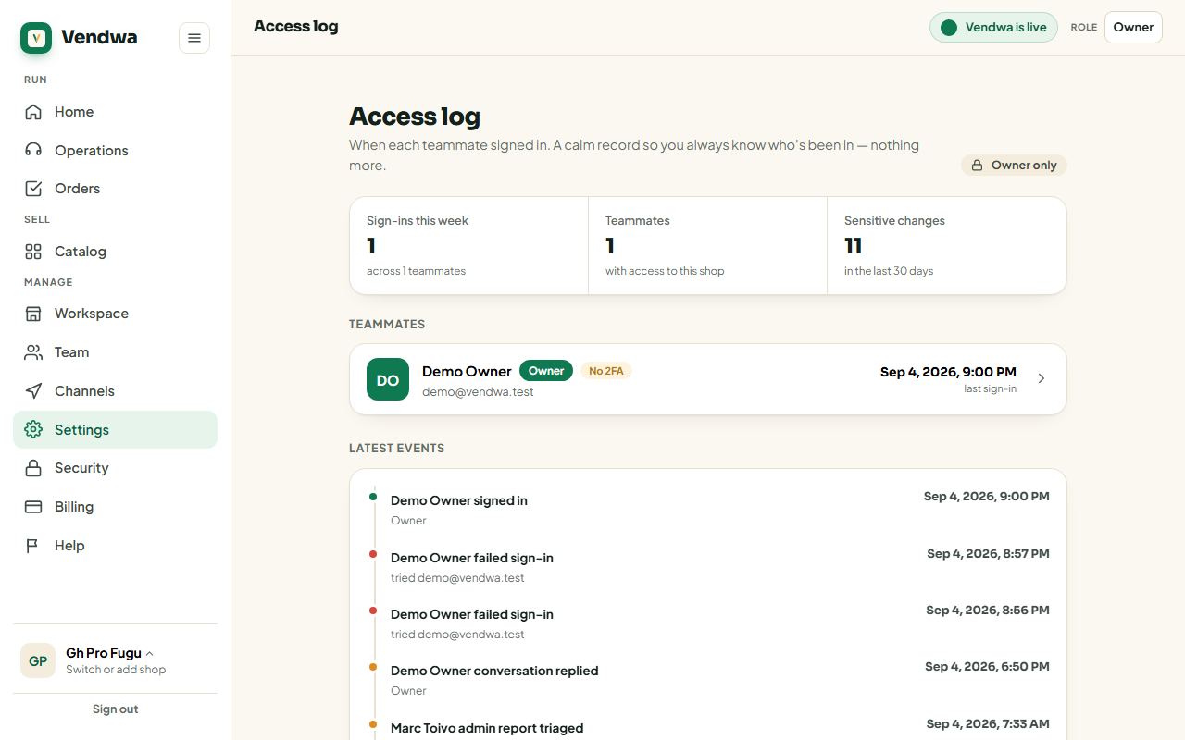
Task: Click the Orders checkbox icon
Action: (x=33, y=189)
